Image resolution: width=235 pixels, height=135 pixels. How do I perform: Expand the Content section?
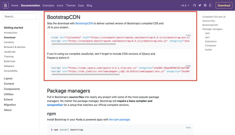pyautogui.click(x=9, y=84)
